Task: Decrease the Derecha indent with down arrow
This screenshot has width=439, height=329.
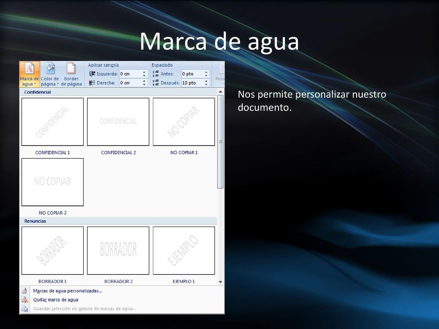Action: point(144,85)
